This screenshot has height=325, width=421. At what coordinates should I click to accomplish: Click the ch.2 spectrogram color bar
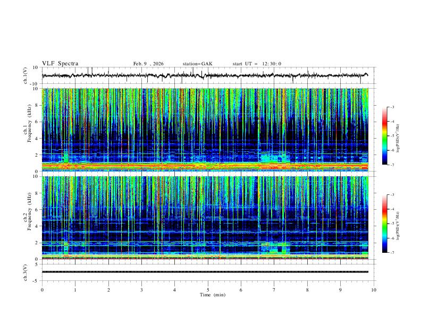point(384,224)
